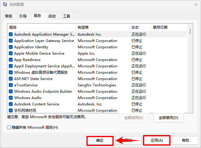Click the Sangfor Technologies manufacturer cell
This screenshot has width=201, height=148.
pos(97,85)
